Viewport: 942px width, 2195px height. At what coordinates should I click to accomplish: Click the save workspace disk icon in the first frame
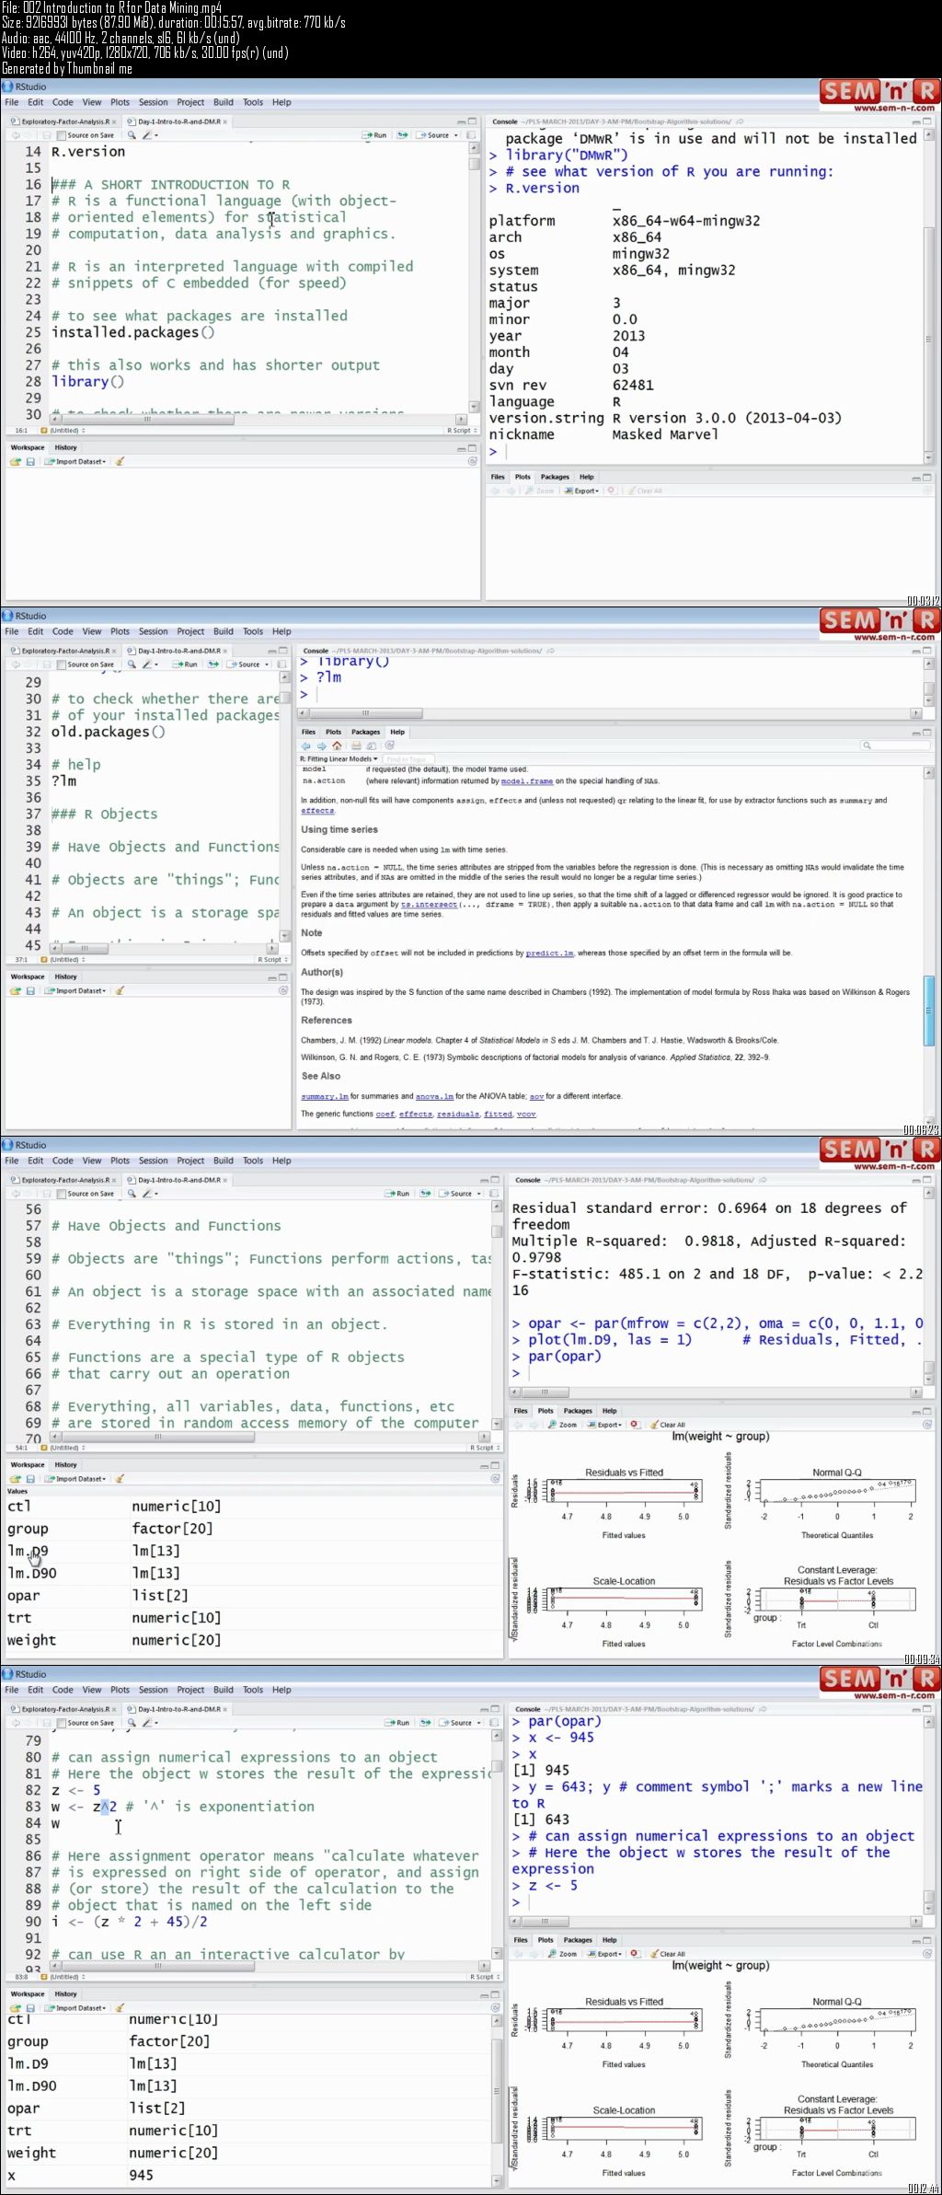pyautogui.click(x=30, y=462)
